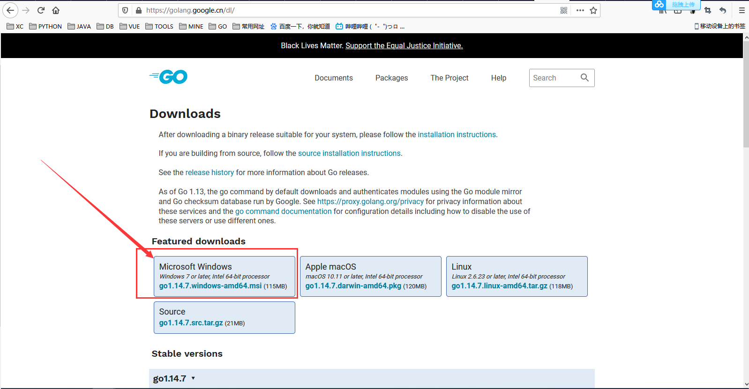Open the Firefox hamburger menu
This screenshot has height=389, width=749.
(x=742, y=10)
